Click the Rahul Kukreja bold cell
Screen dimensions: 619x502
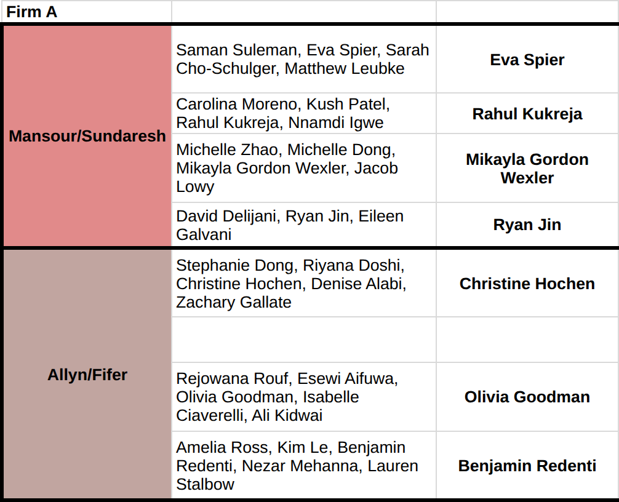tap(527, 114)
